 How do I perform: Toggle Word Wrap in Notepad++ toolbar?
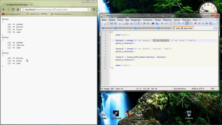pos(179,23)
